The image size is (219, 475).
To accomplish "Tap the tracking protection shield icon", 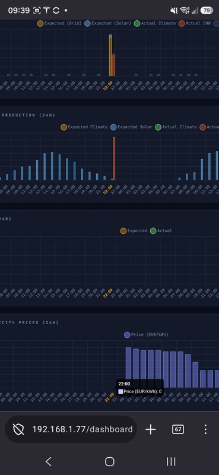I will point(18,429).
